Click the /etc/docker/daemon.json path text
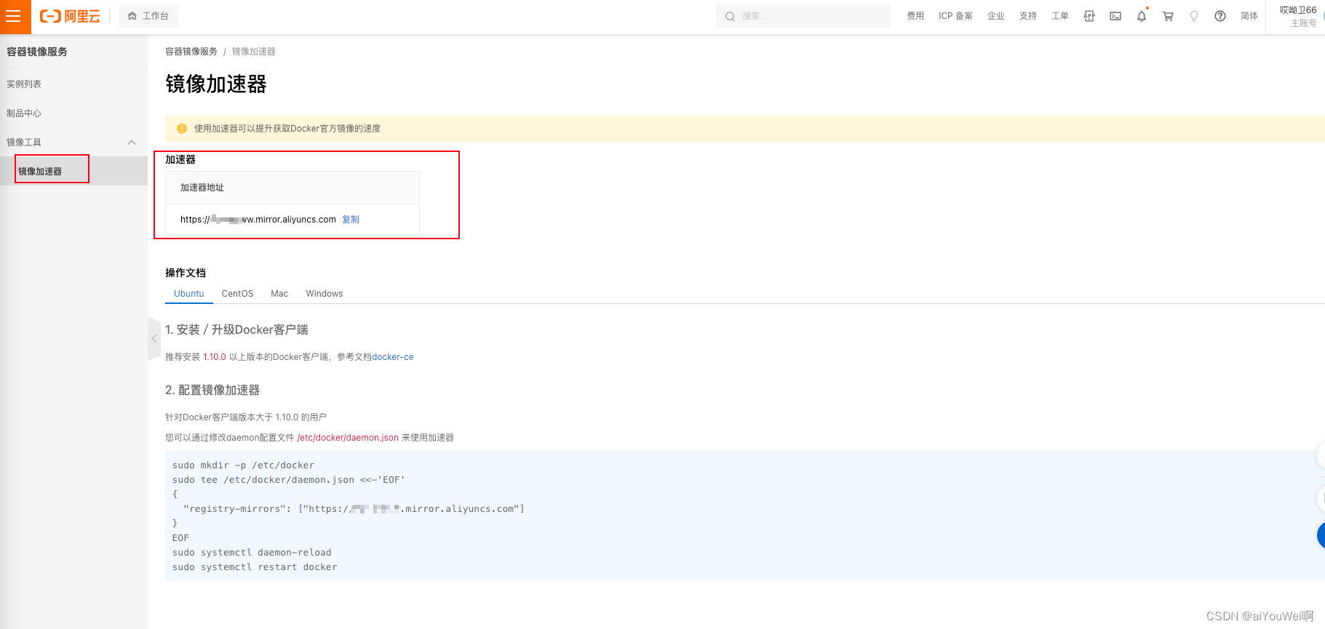 tap(348, 438)
